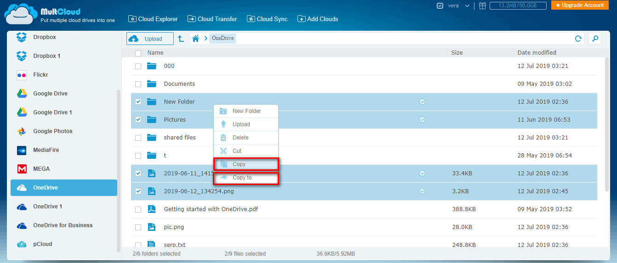Click the Documents folder icon
Viewport: 617px width, 263px height.
point(152,84)
